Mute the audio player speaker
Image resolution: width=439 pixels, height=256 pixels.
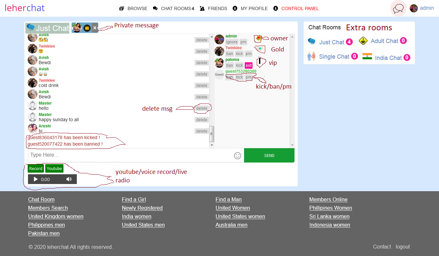point(69,179)
